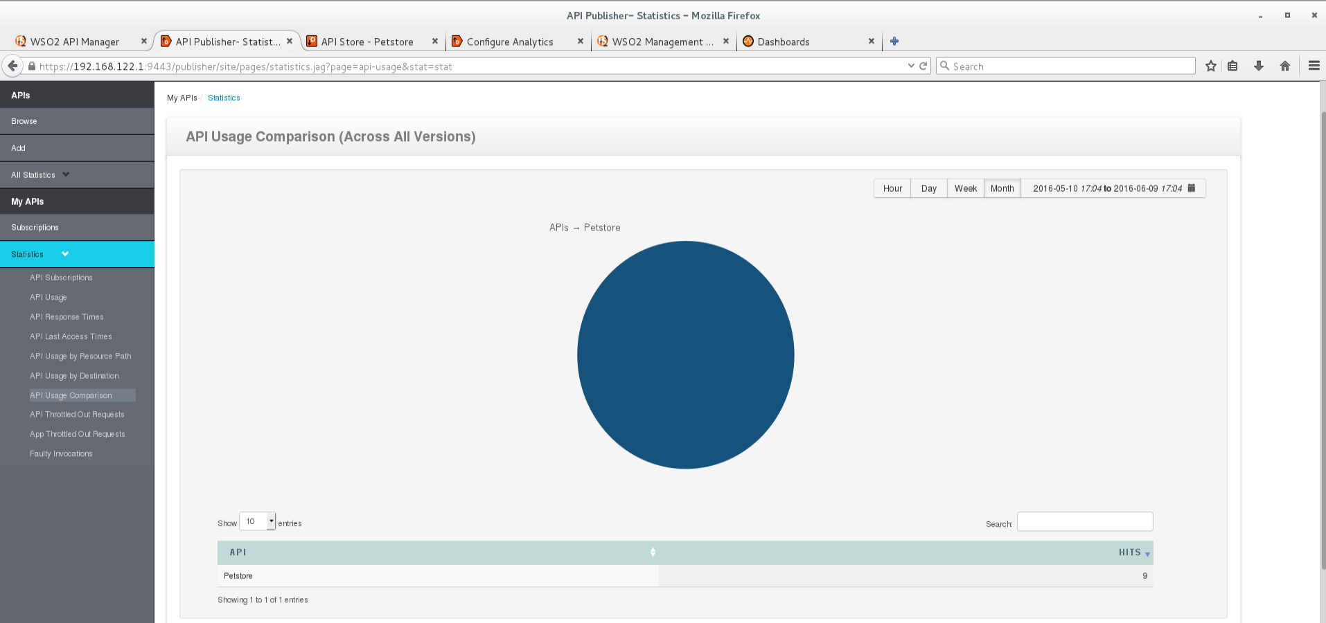Viewport: 1326px width, 623px height.
Task: Select the Month time range button
Action: click(x=1002, y=188)
